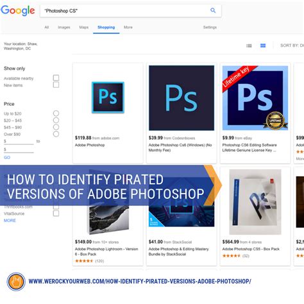Click the minimum price input field
This screenshot has width=304, height=304.
(x=19, y=142)
